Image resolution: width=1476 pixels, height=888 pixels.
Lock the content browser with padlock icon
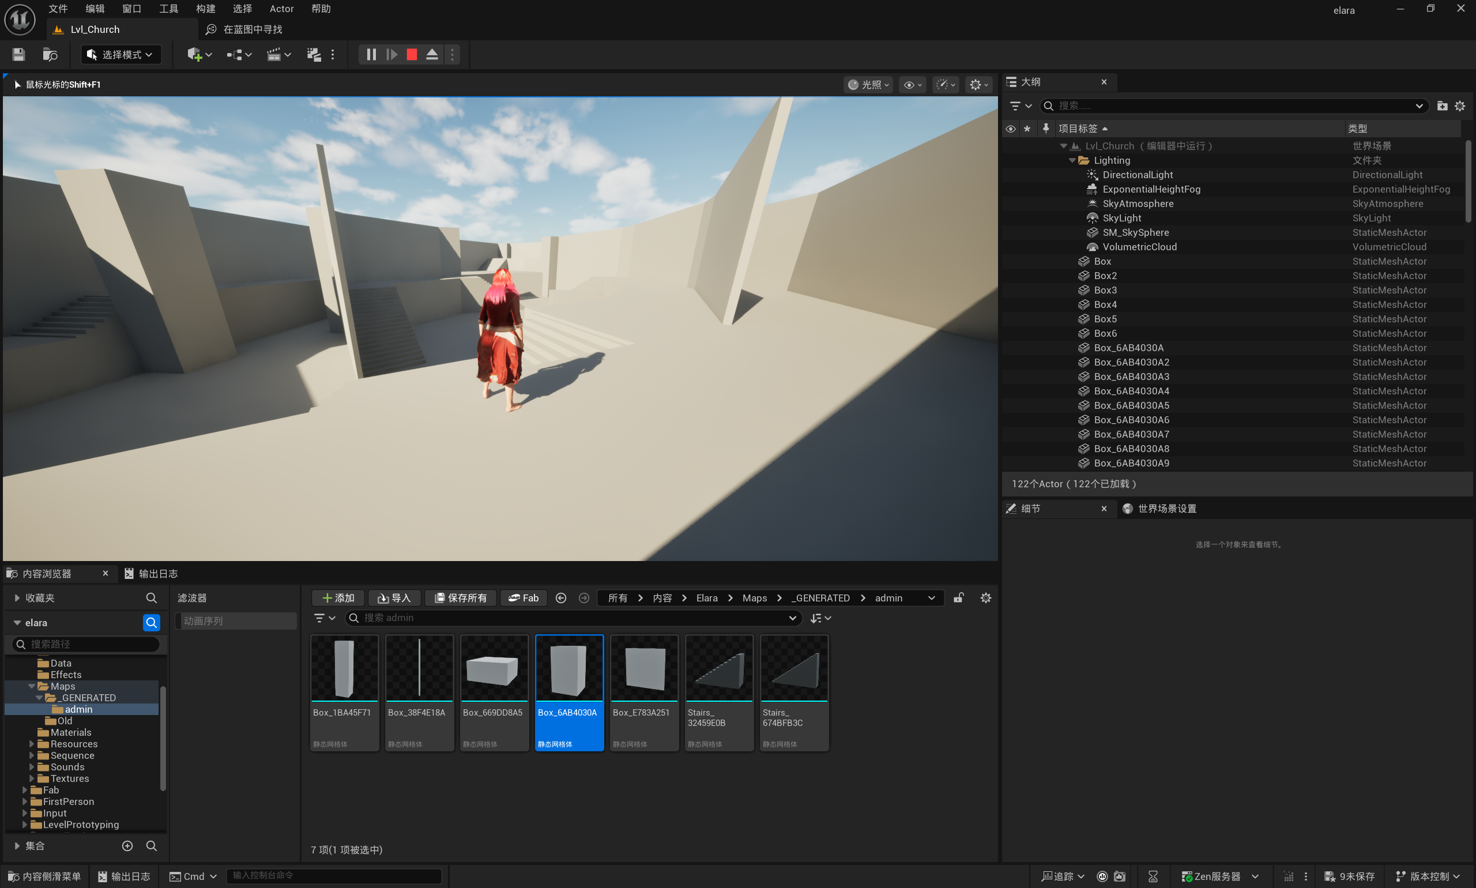pyautogui.click(x=958, y=598)
